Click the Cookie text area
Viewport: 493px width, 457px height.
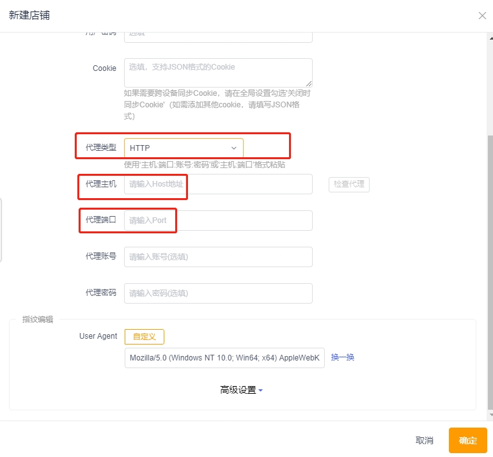coord(217,72)
